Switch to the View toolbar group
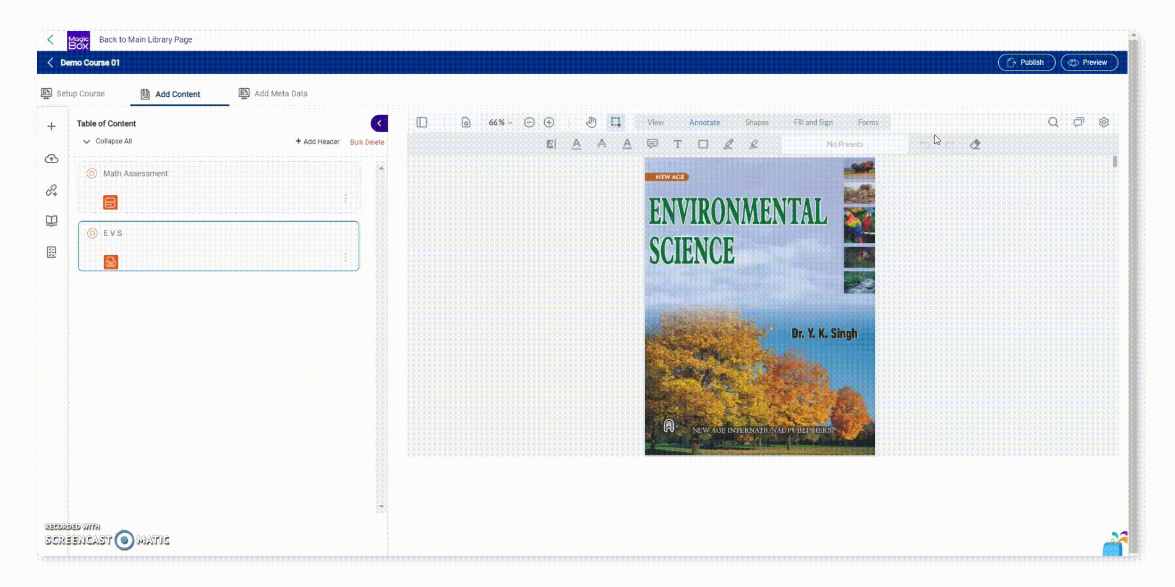 pyautogui.click(x=656, y=122)
